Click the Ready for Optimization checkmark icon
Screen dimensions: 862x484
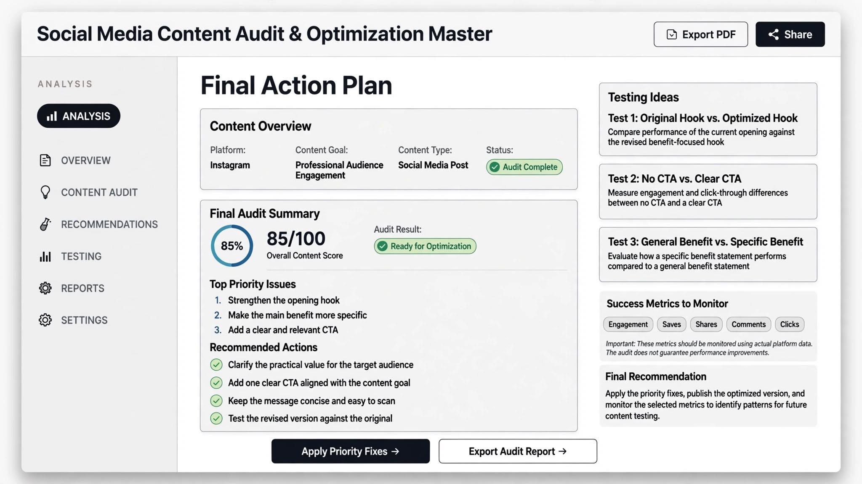tap(382, 246)
